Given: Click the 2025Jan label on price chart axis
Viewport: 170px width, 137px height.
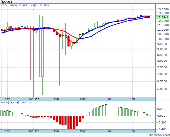Looking at the screenshot, I should point(33,99).
